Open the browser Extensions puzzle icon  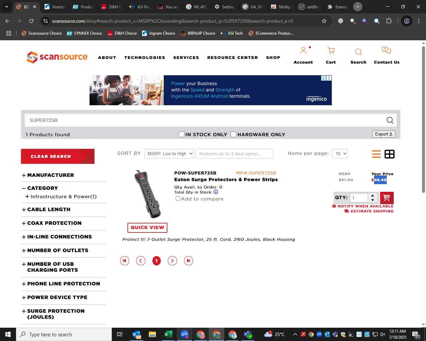tap(389, 21)
